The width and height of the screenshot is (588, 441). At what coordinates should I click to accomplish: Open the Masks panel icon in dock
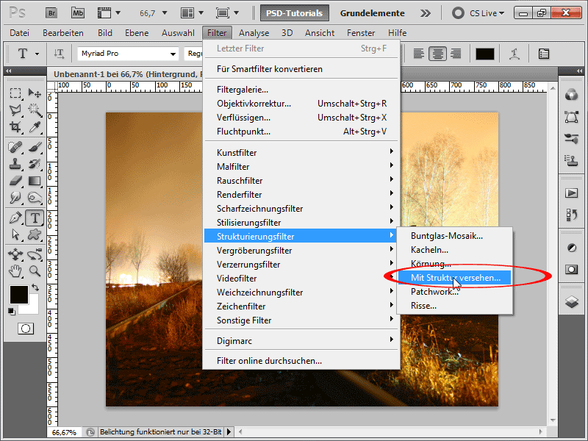(x=572, y=269)
